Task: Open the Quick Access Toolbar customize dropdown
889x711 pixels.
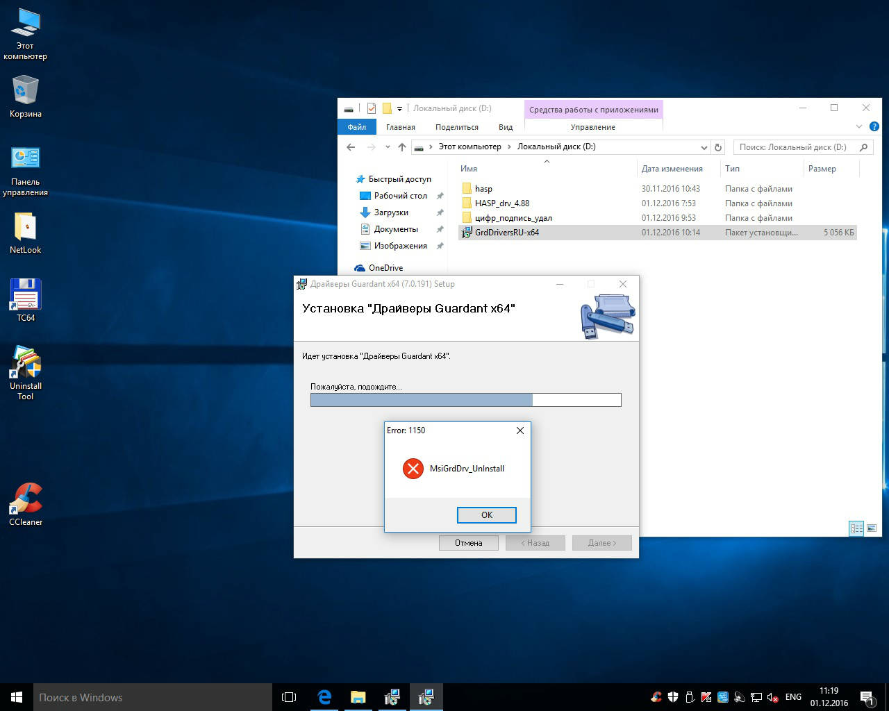Action: [399, 109]
